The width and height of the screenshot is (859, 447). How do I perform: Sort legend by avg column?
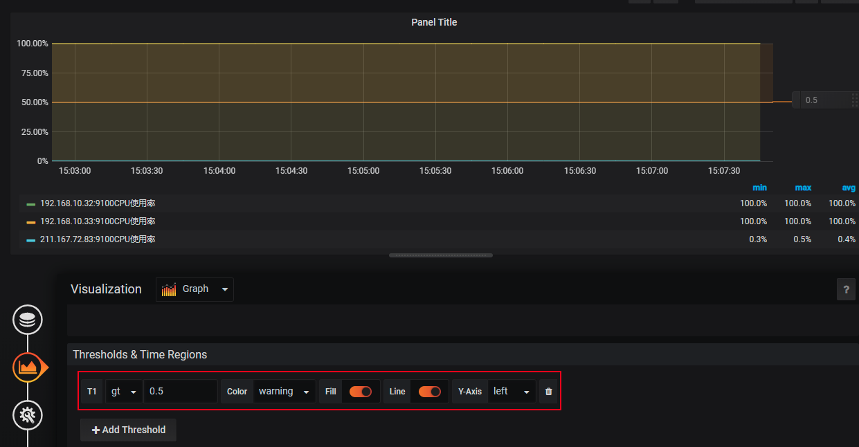(849, 188)
